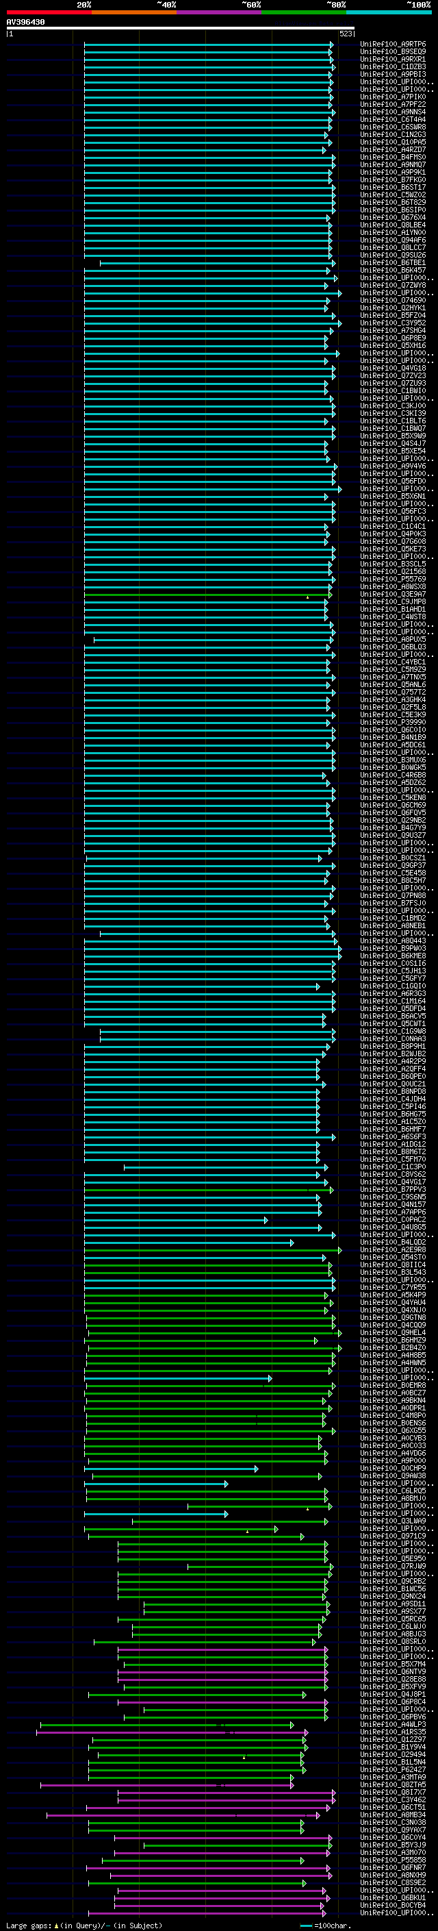This screenshot has width=438, height=1931.
Task: Select hit label UniRef100_B7FKG0
Action: point(393,180)
